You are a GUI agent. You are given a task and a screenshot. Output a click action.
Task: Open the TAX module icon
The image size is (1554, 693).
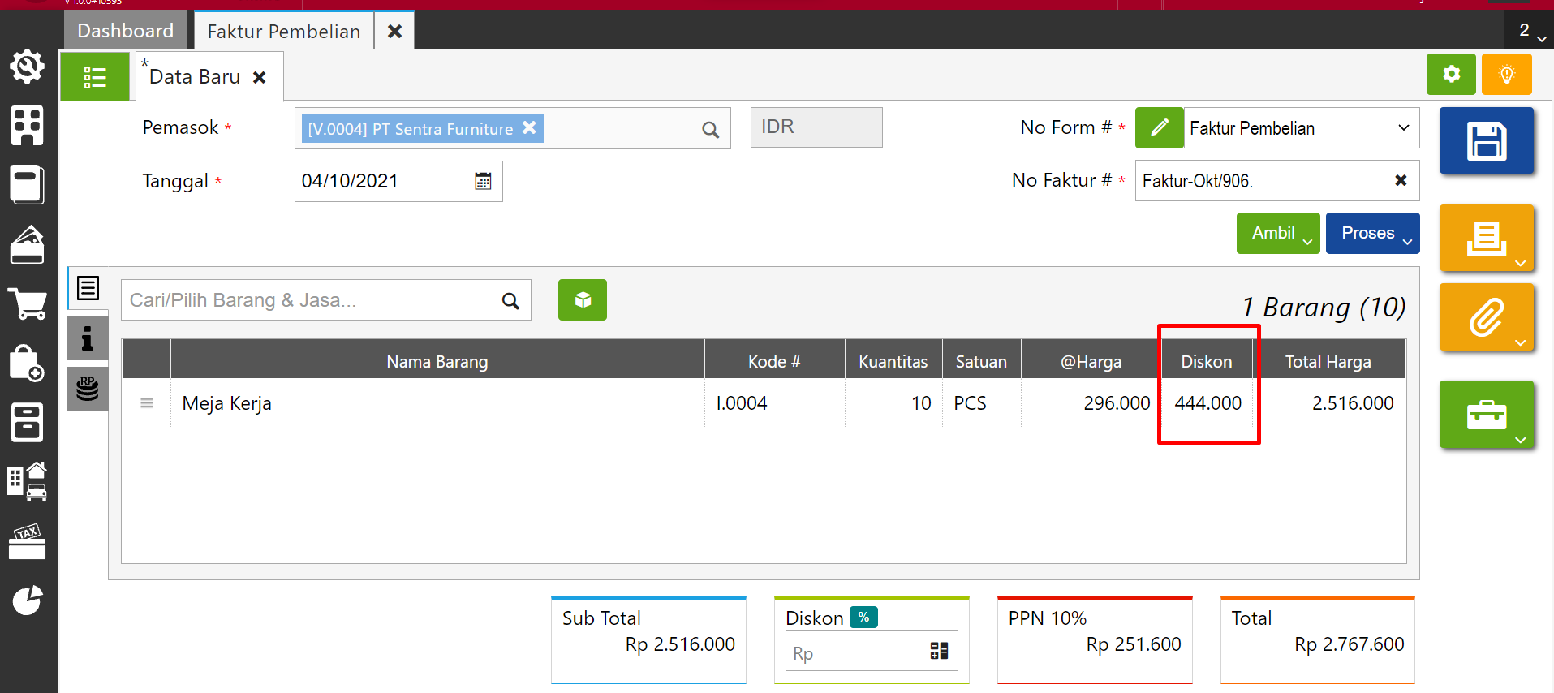pos(28,541)
